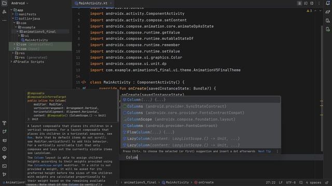This screenshot has width=332, height=186.
Task: Choose Column(...) {...} completion suggestion
Action: [201, 100]
